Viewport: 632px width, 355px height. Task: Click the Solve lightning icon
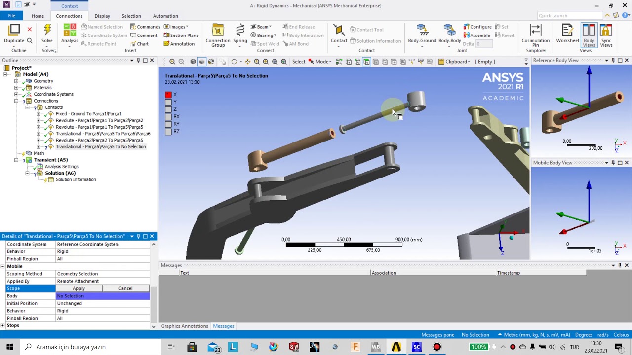coord(47,31)
